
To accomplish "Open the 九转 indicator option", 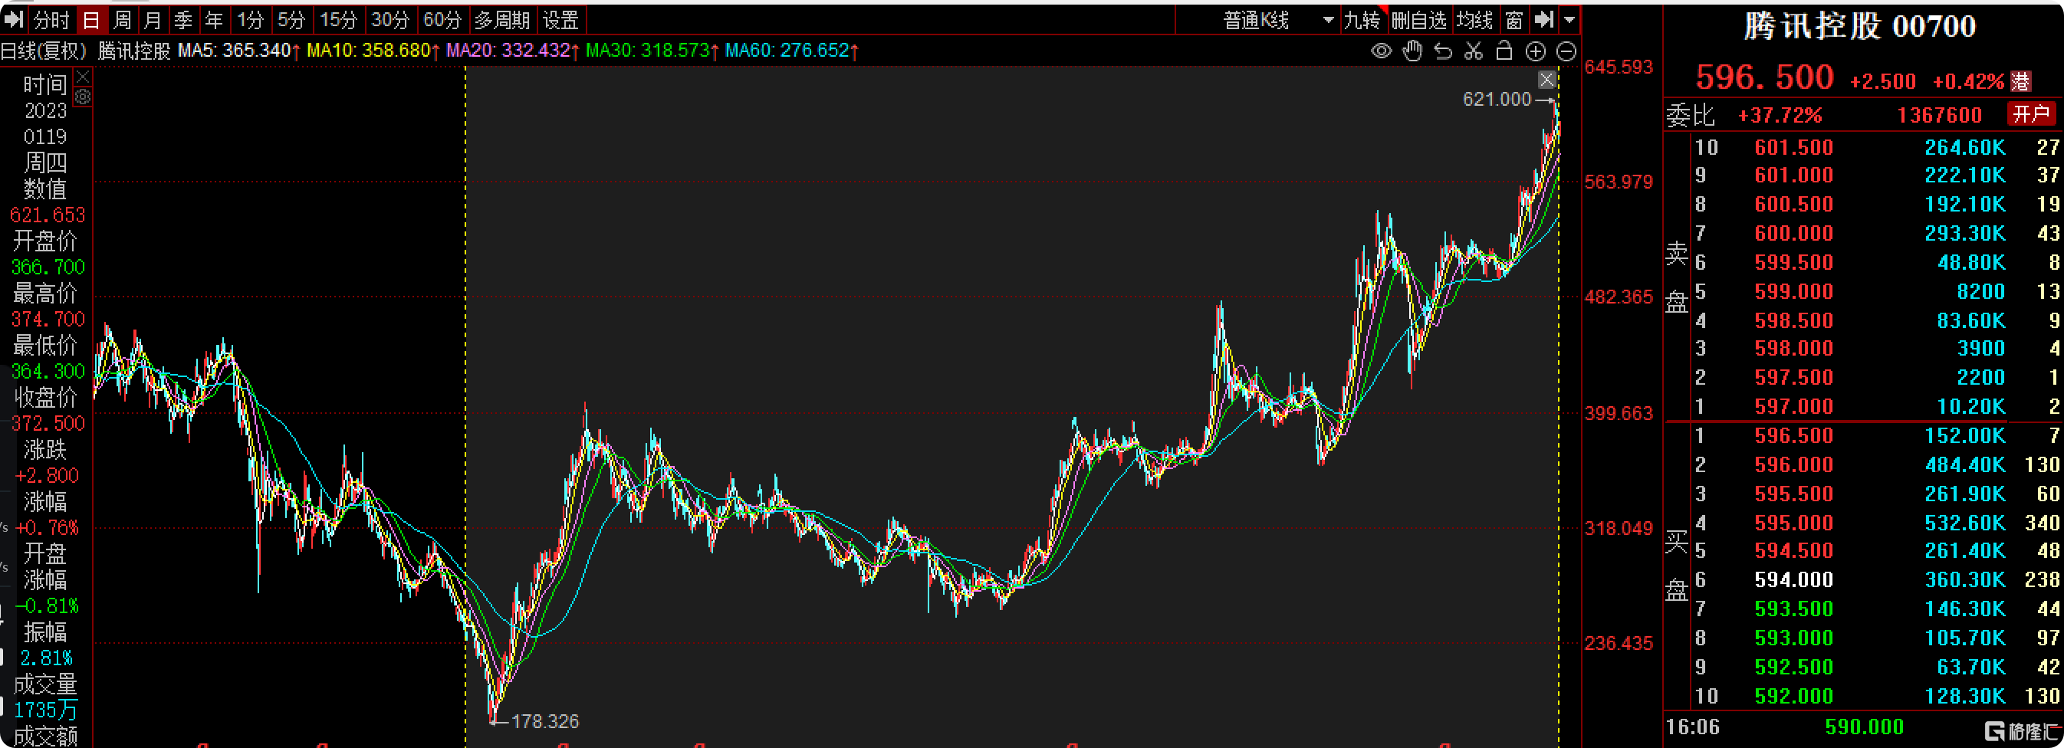I will [x=1362, y=19].
